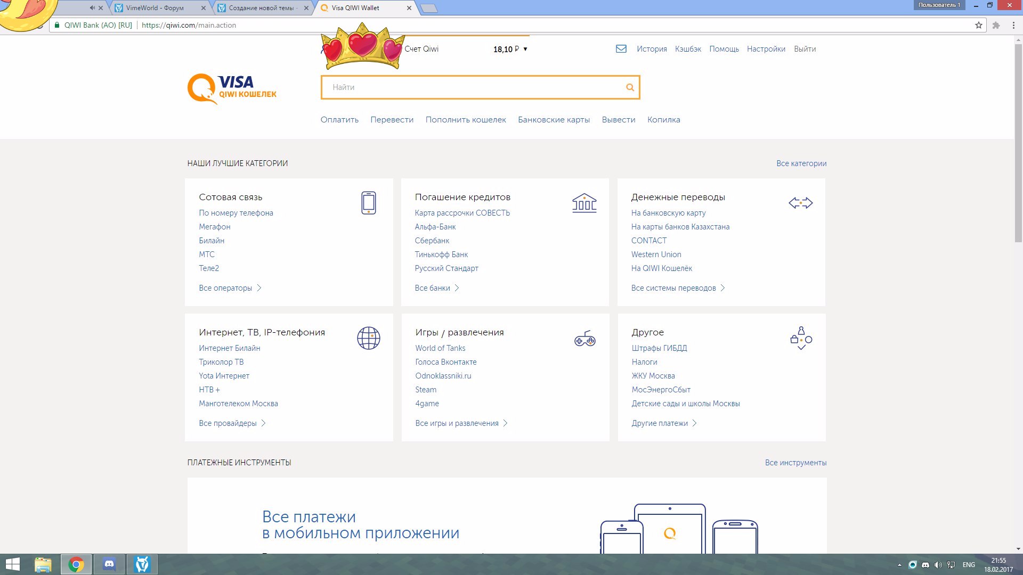This screenshot has height=575, width=1023.
Task: Click the envelope messages icon
Action: click(x=621, y=49)
